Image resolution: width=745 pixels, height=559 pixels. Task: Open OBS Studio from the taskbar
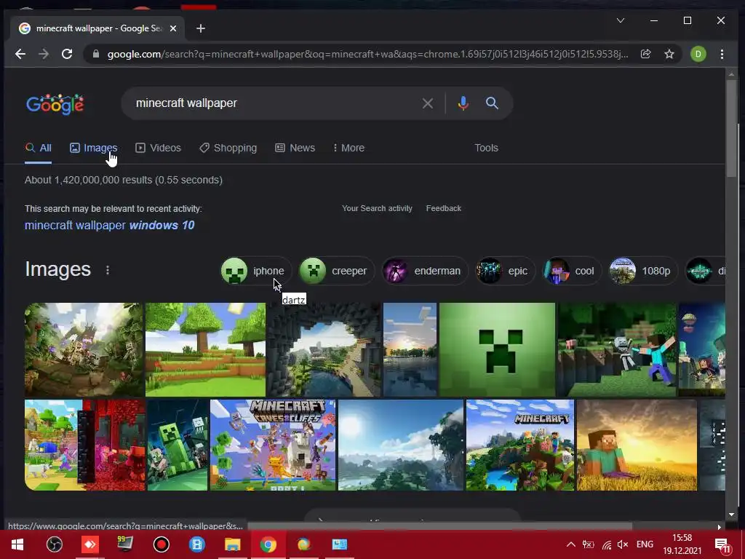pos(54,544)
